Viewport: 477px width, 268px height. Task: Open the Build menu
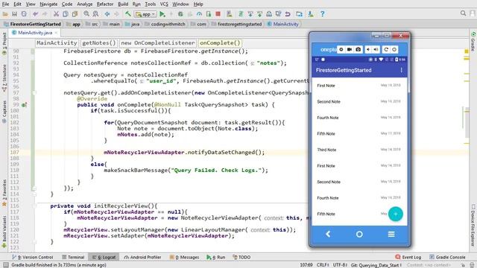[123, 4]
